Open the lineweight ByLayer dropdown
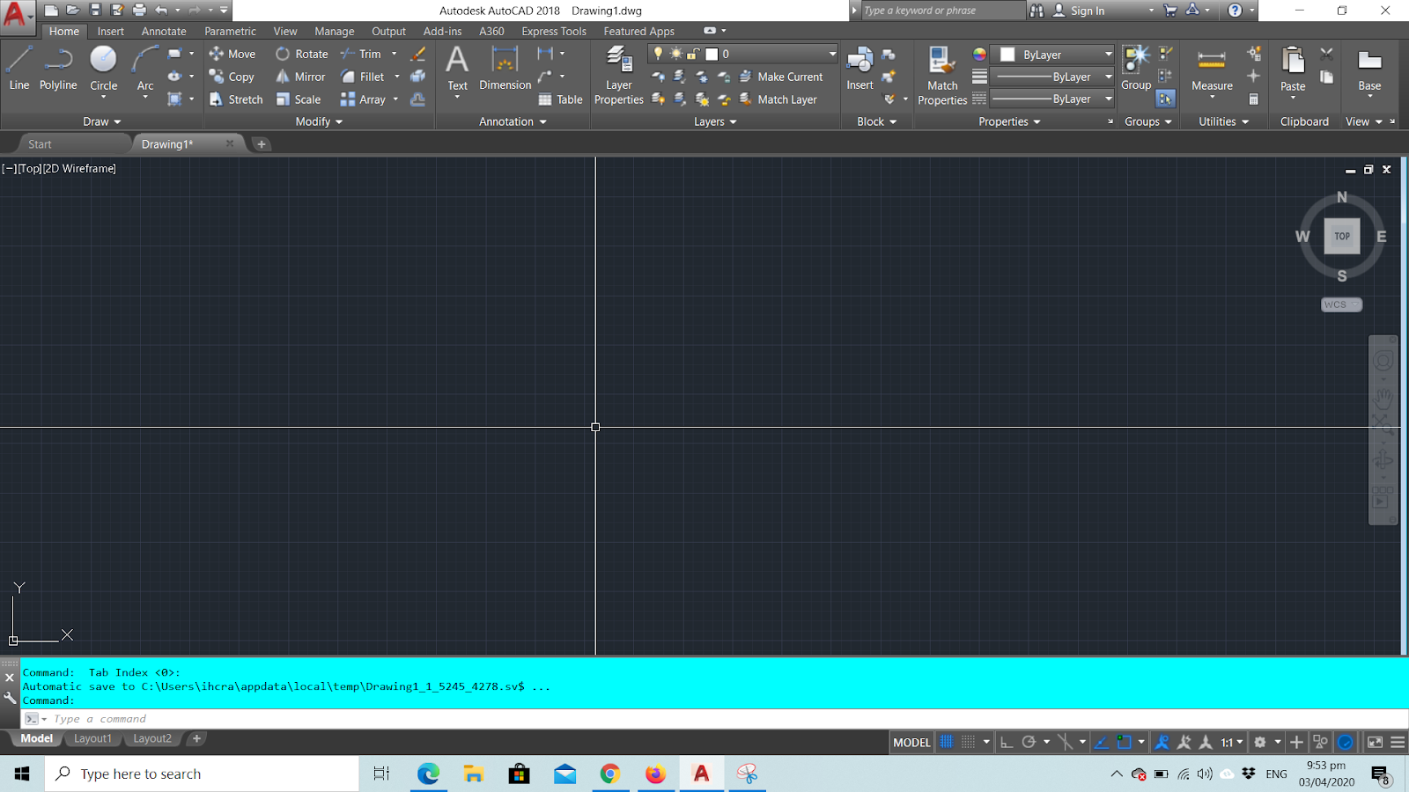Screen dimensions: 1409x792 coord(1052,77)
